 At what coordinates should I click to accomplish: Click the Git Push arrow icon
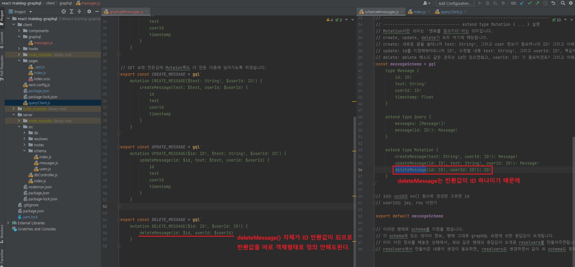[537, 3]
